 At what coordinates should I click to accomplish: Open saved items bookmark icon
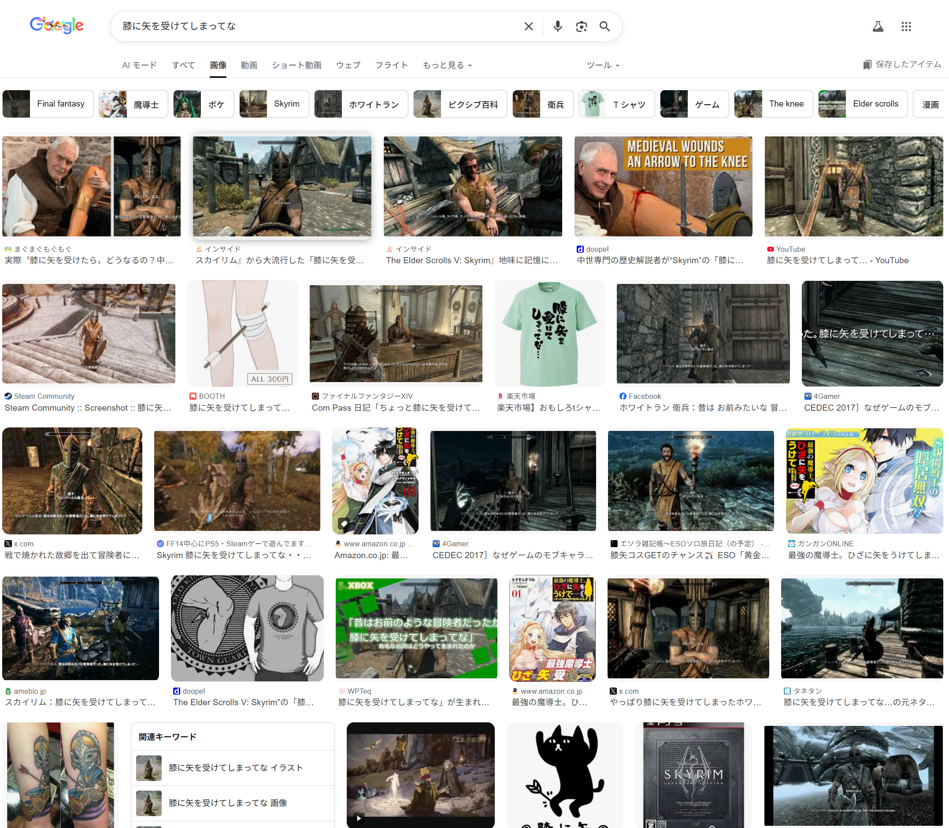(x=867, y=65)
